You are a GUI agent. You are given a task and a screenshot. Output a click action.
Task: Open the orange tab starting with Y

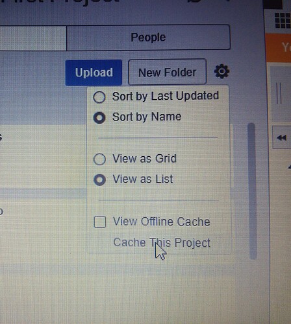[279, 48]
